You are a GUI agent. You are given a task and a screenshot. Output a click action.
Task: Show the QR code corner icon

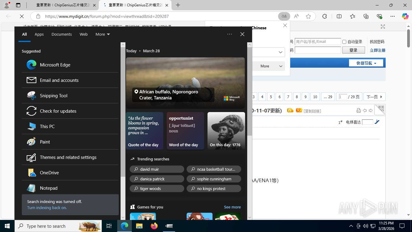pyautogui.click(x=380, y=109)
